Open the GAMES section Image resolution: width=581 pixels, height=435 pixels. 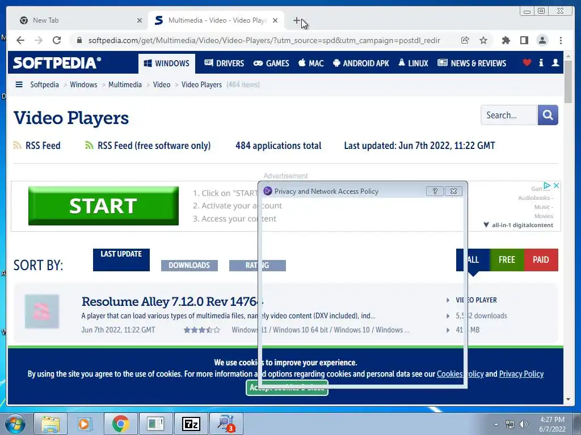[x=271, y=63]
